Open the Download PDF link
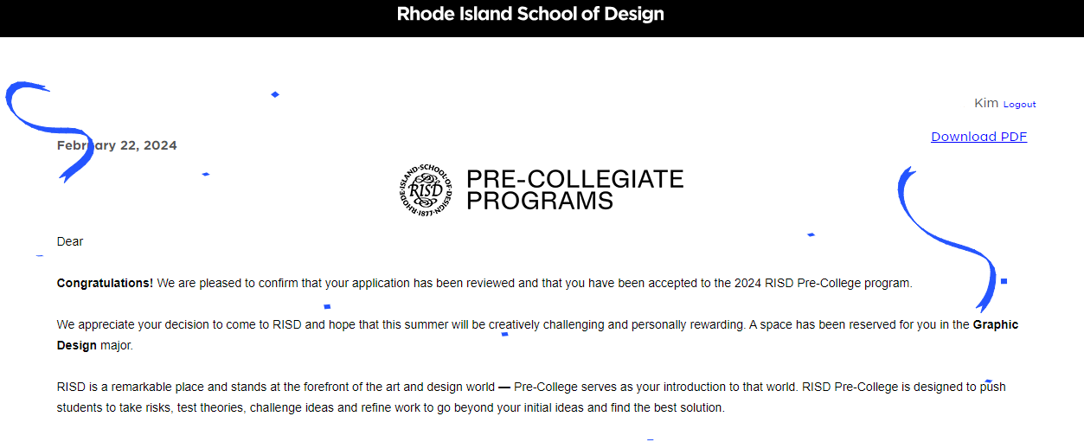This screenshot has width=1084, height=442. click(x=978, y=137)
